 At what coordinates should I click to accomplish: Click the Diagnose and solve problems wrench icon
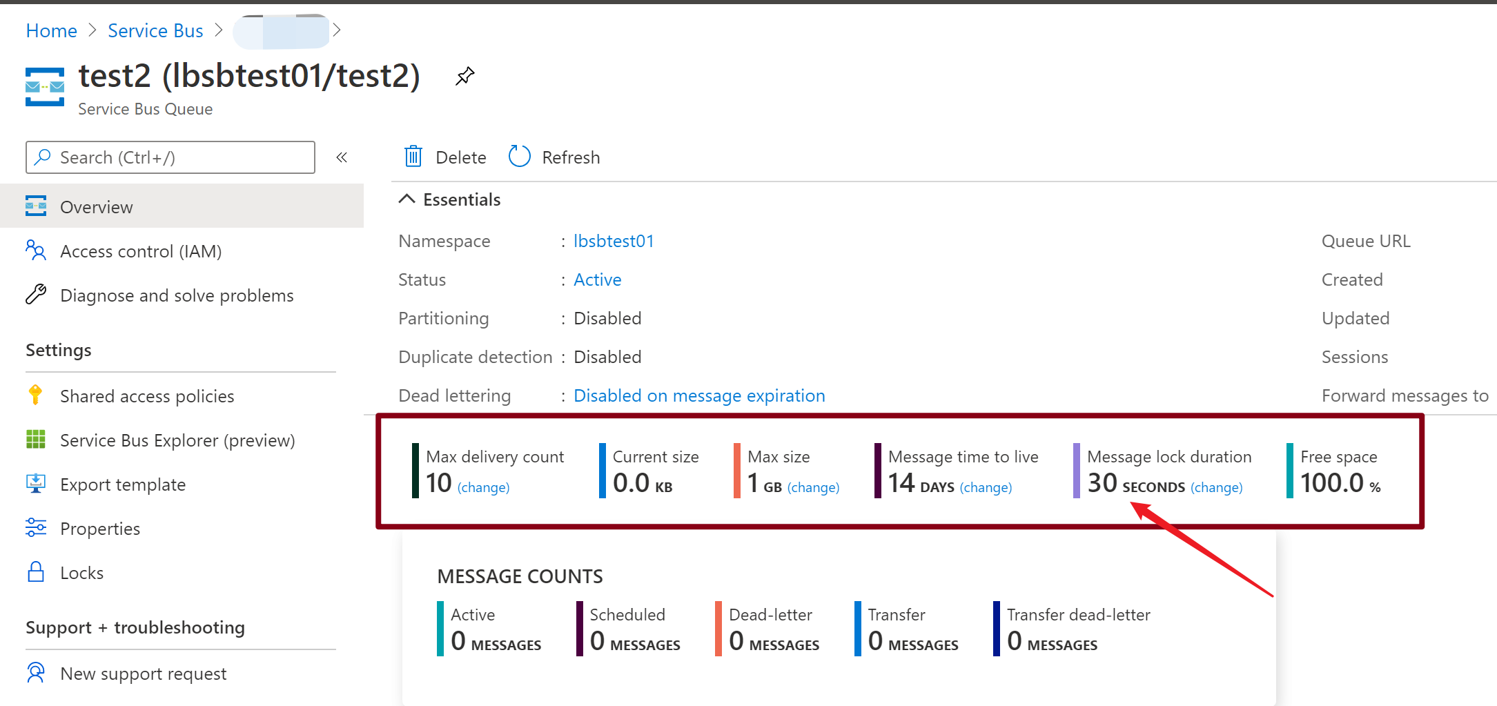coord(36,295)
